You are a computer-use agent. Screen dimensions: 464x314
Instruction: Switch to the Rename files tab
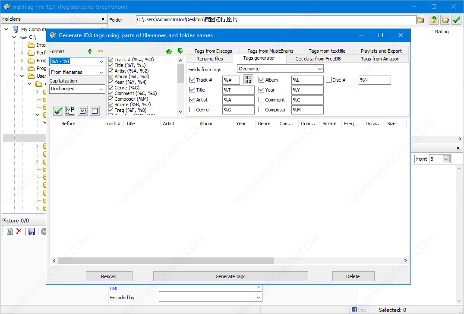pyautogui.click(x=209, y=59)
